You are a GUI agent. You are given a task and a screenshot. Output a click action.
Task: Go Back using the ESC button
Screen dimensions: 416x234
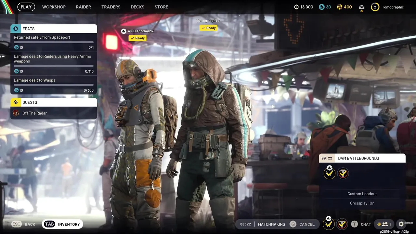pyautogui.click(x=23, y=224)
